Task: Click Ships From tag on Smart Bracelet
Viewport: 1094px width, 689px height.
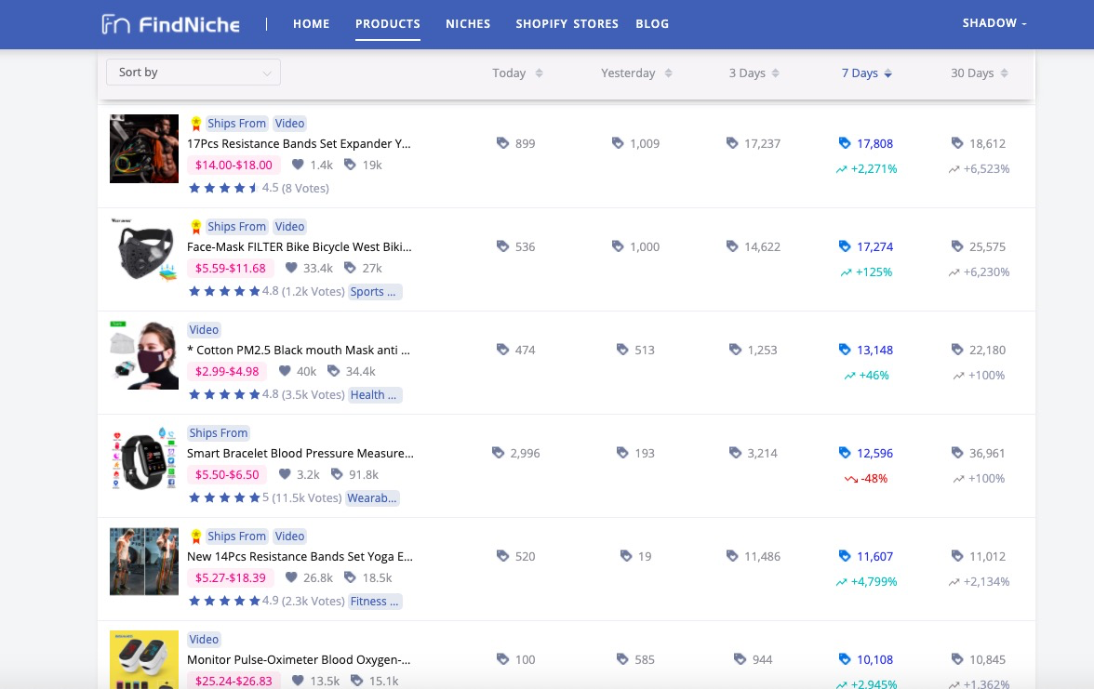Action: (219, 433)
